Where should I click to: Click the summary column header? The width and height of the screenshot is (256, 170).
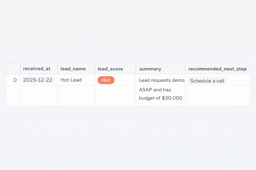150,69
